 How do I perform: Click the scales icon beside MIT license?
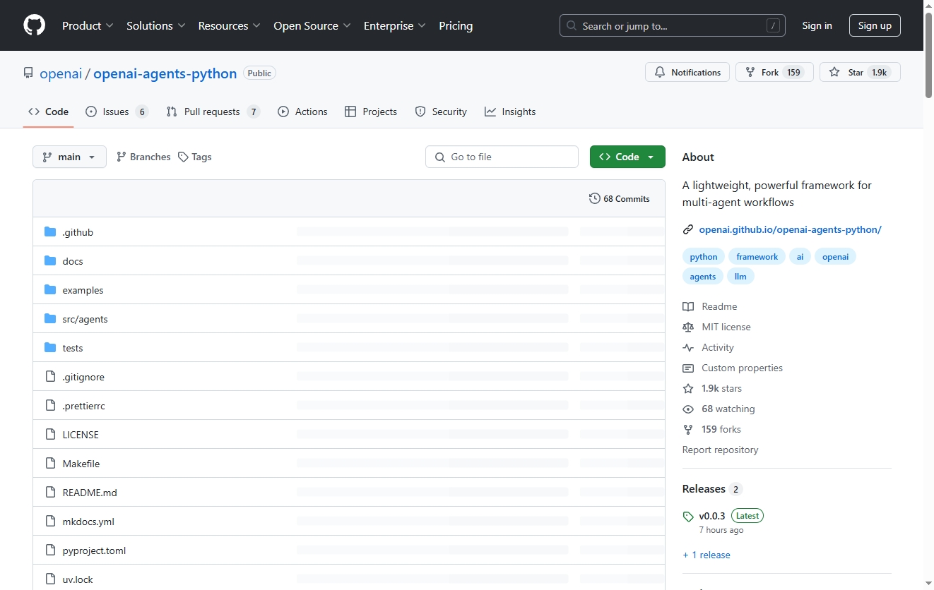click(x=688, y=327)
